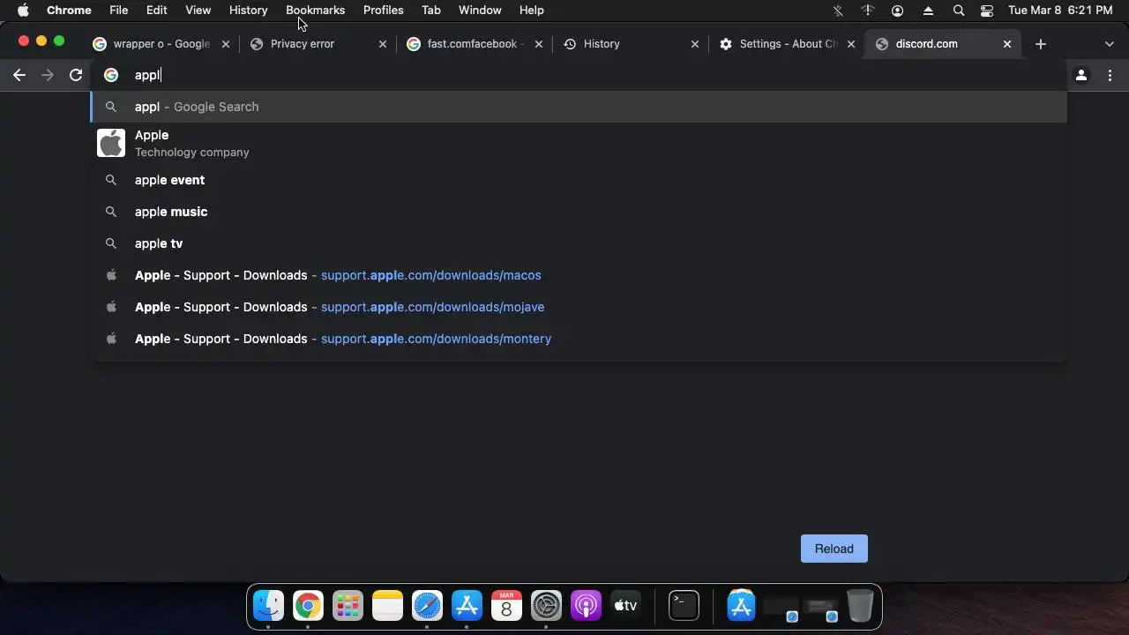The width and height of the screenshot is (1129, 635).
Task: Open the Bookmarks menu
Action: pyautogui.click(x=315, y=11)
